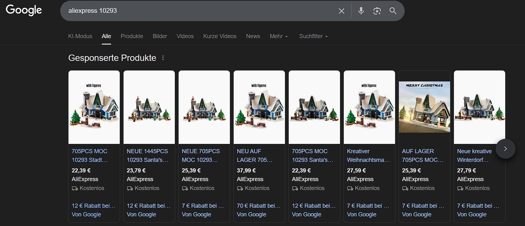The image size is (525, 226).
Task: Select the Bilder tab
Action: pyautogui.click(x=160, y=36)
